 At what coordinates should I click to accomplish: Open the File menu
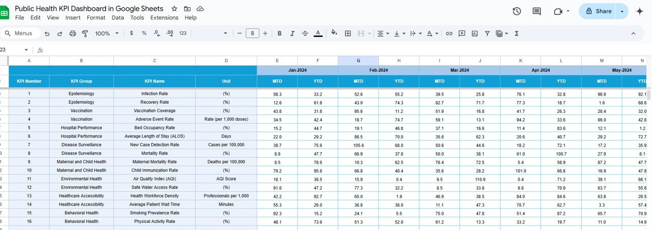tap(20, 17)
